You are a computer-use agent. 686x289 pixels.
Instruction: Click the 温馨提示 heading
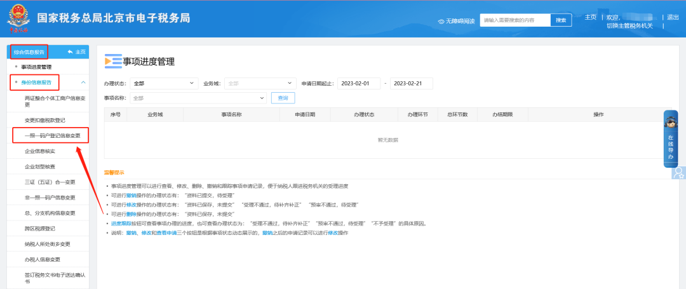pos(114,173)
